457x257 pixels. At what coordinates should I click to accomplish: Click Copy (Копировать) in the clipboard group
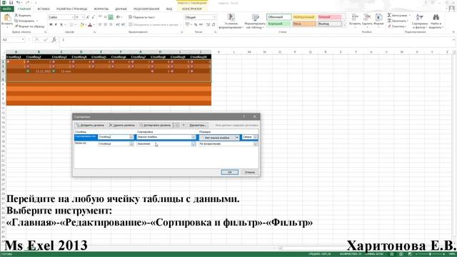click(25, 21)
